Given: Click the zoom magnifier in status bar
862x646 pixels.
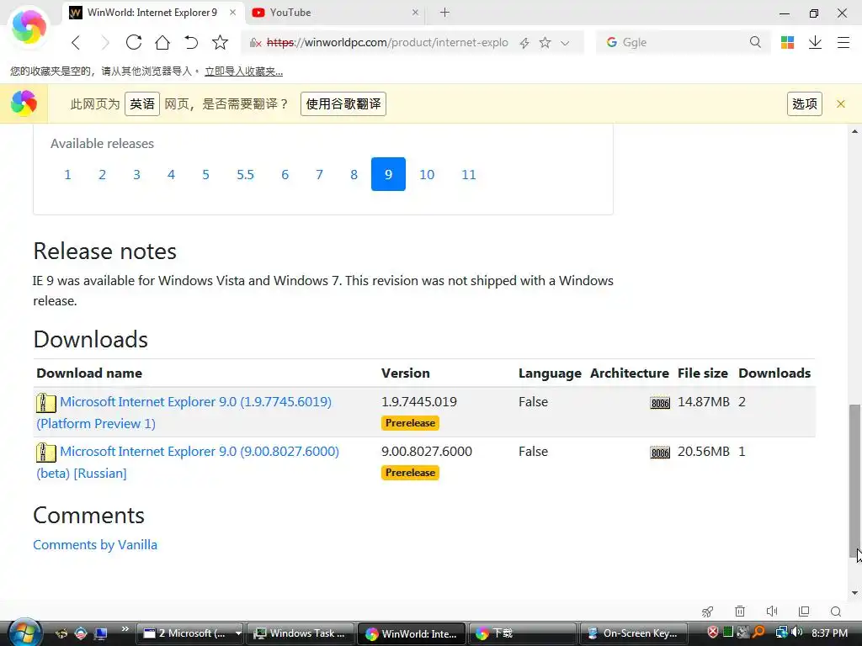Looking at the screenshot, I should [x=836, y=612].
